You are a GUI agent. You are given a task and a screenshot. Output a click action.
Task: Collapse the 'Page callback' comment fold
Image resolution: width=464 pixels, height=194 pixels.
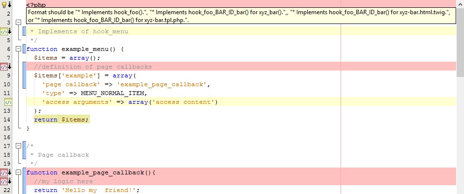click(x=18, y=146)
